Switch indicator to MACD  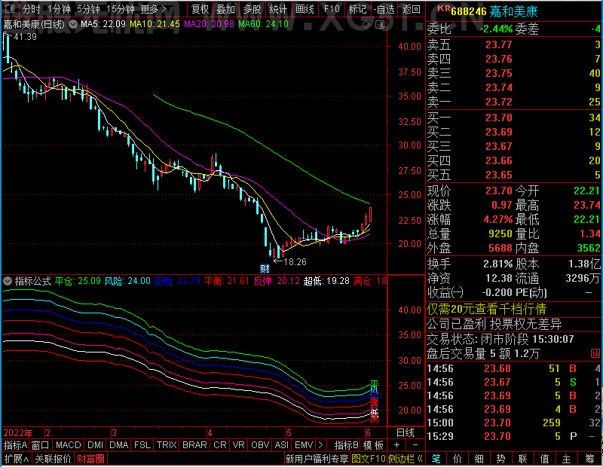tap(68, 445)
